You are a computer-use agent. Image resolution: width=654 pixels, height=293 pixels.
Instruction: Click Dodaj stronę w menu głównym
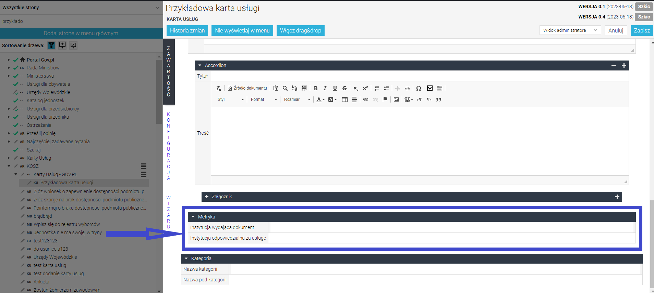click(81, 33)
